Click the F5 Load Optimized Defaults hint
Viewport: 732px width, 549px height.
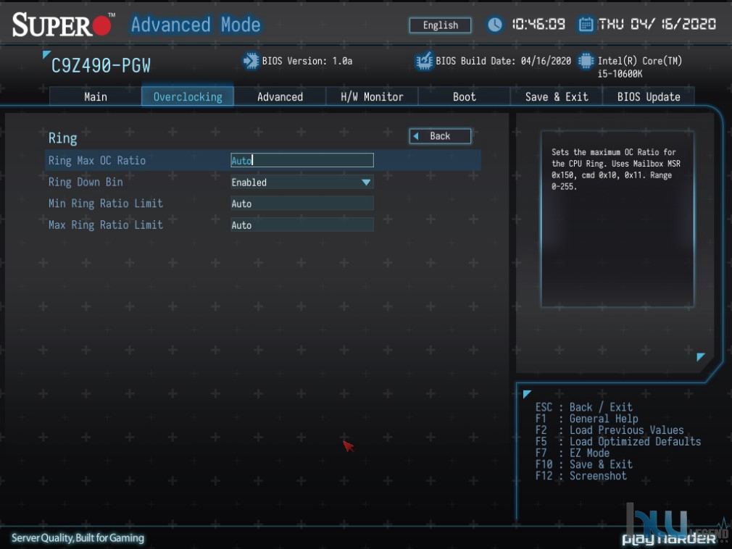[617, 442]
